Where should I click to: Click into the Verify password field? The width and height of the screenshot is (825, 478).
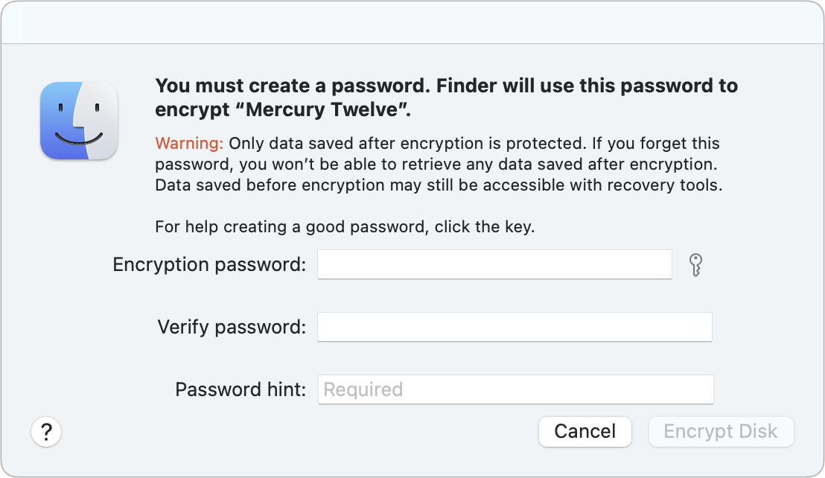click(x=515, y=327)
